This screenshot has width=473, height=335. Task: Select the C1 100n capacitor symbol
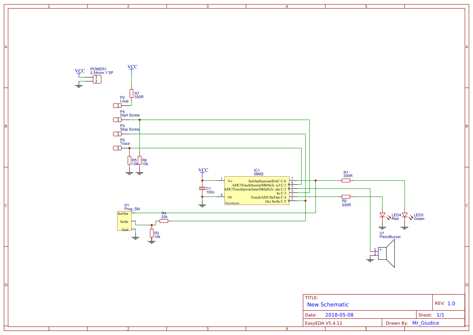202,188
